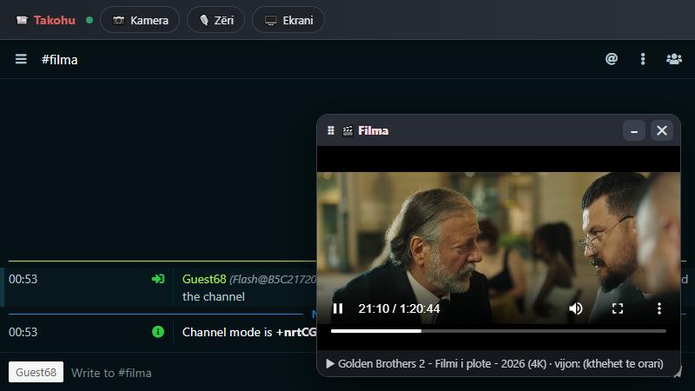Minimize the Filma player panel
The image size is (695, 391).
[634, 131]
